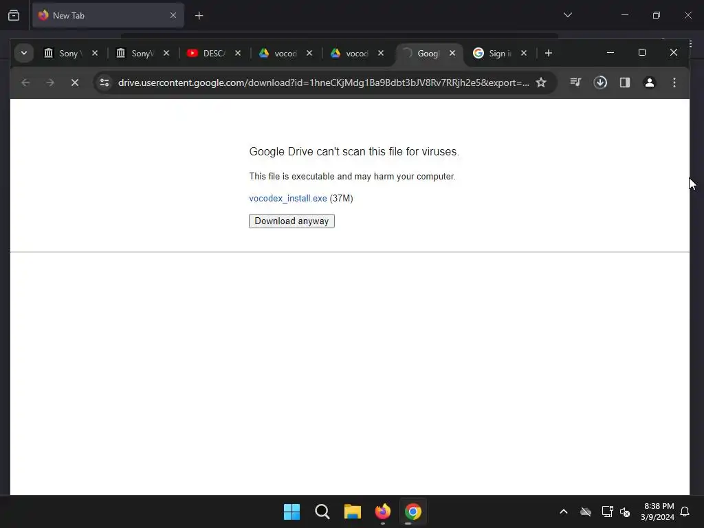Viewport: 704px width, 528px height.
Task: Open Chrome three-dot menu
Action: tap(674, 82)
